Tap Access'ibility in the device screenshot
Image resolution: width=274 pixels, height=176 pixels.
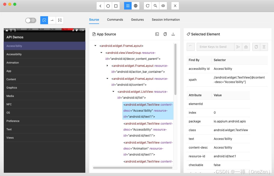point(45,46)
